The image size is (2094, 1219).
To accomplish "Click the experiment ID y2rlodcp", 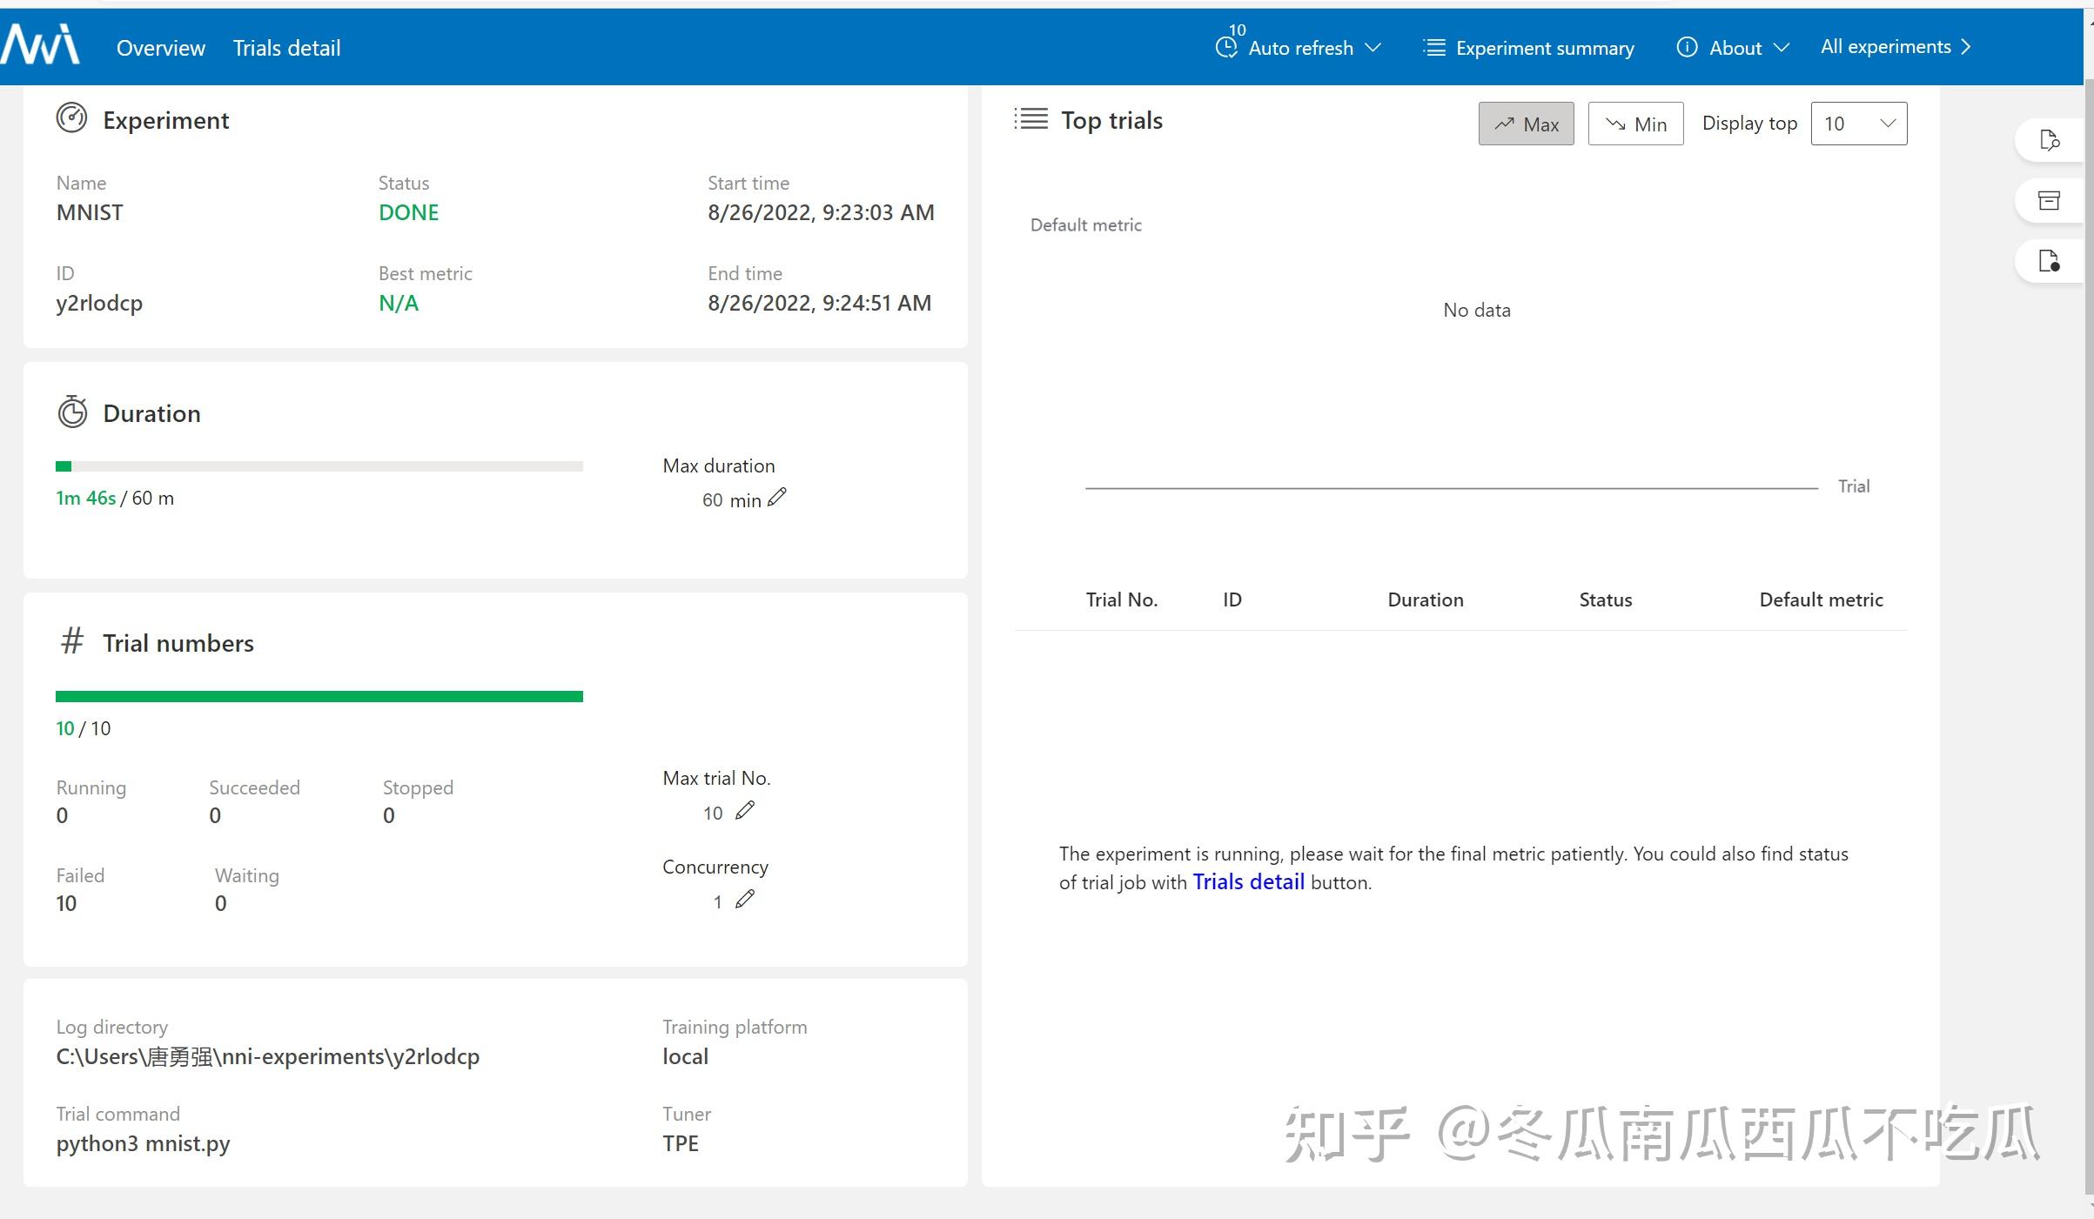I will point(99,304).
